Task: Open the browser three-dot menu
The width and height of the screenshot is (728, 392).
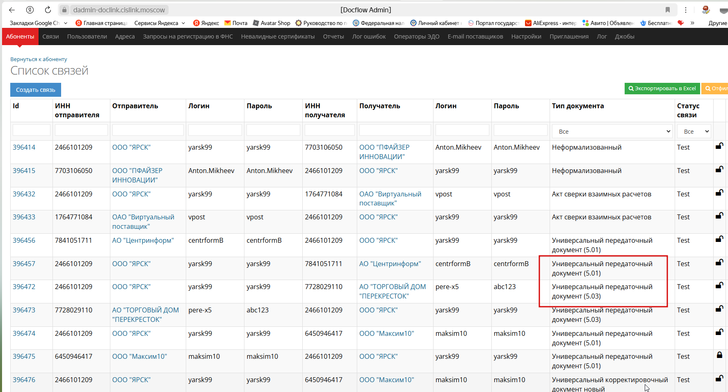Action: 686,10
